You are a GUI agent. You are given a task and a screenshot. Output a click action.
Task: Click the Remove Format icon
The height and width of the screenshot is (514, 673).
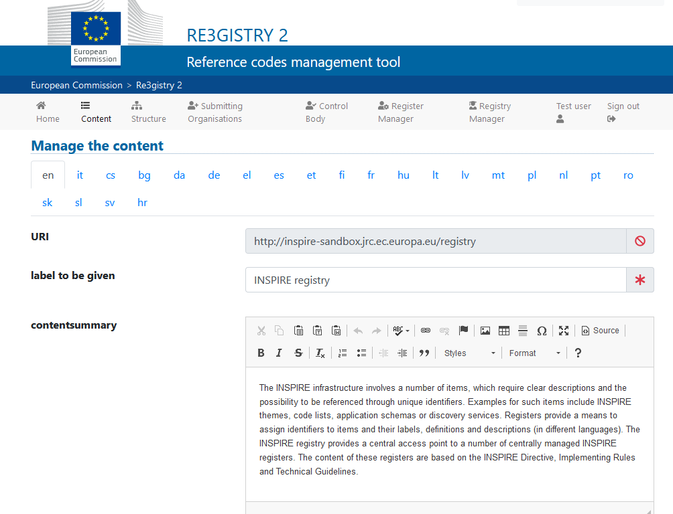[320, 353]
